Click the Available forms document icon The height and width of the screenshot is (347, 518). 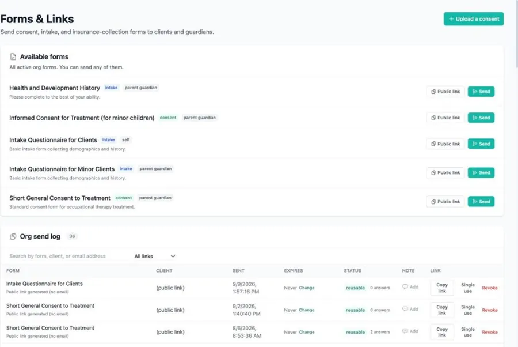(13, 56)
